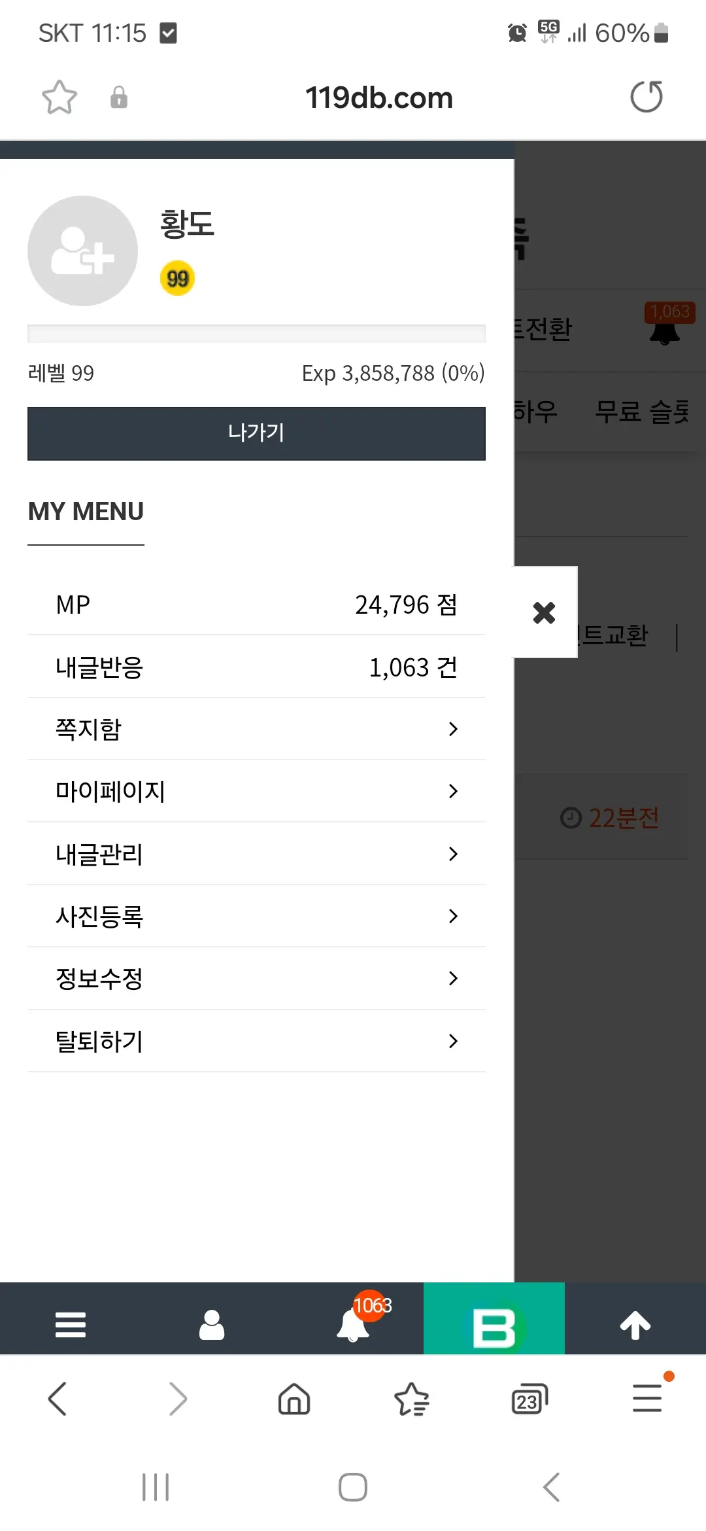Tap the experience progress bar

point(256,334)
